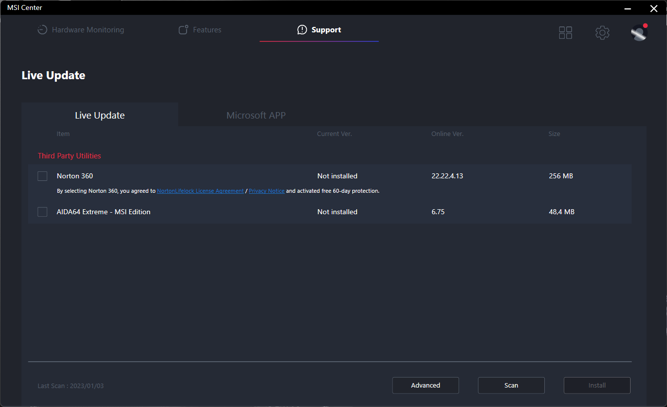Open the settings gear icon
The image size is (667, 407).
[x=602, y=33]
